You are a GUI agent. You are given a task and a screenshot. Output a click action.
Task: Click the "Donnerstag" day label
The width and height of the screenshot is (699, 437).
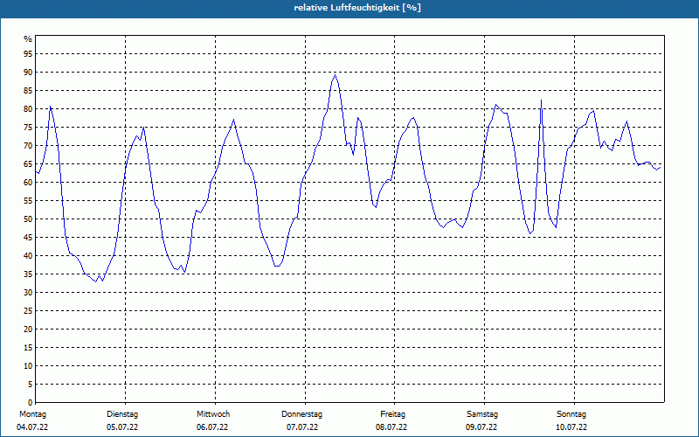click(x=301, y=414)
